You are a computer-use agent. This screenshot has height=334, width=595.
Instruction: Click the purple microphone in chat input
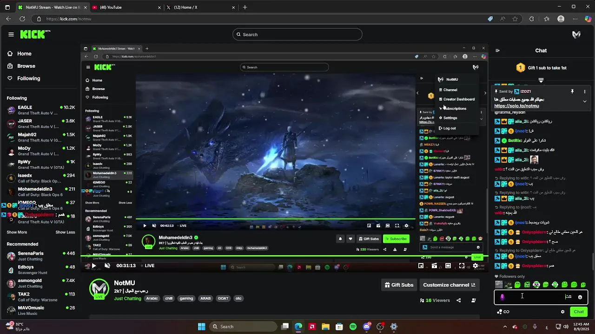502,297
